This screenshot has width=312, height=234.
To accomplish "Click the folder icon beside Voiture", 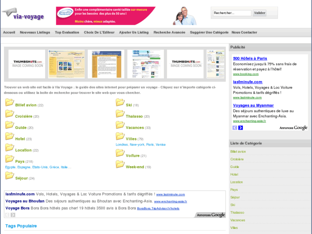I will coord(120,153).
